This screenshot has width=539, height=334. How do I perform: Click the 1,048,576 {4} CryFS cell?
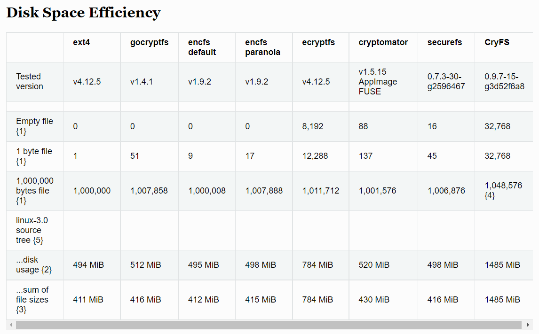(503, 190)
